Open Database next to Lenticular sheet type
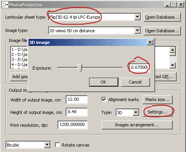 (x=162, y=17)
